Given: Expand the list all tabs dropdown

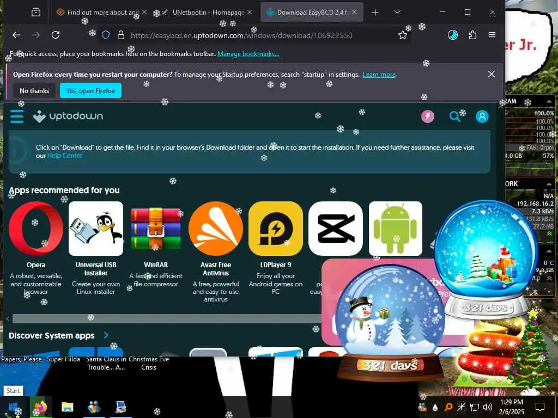Looking at the screenshot, I should 397,12.
